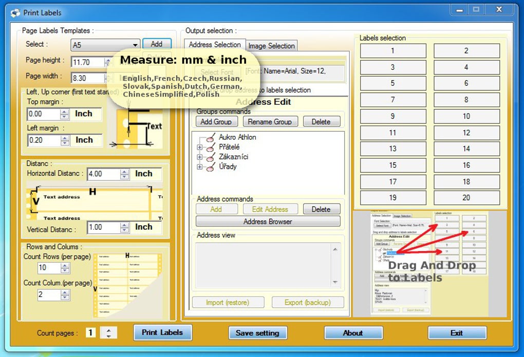Click the Page height value field

point(88,63)
